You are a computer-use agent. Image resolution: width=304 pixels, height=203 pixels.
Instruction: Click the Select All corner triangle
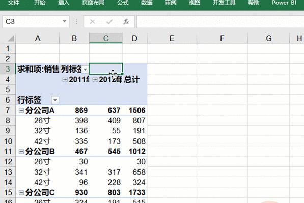(x=11, y=38)
